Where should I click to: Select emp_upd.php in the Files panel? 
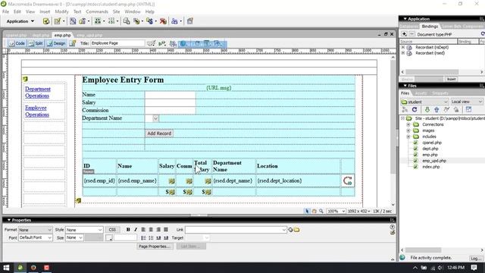(434, 161)
